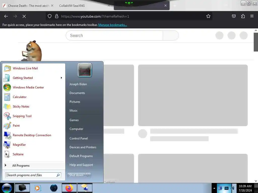The image size is (258, 193).
Task: Click the Shut down button
Action: click(76, 175)
